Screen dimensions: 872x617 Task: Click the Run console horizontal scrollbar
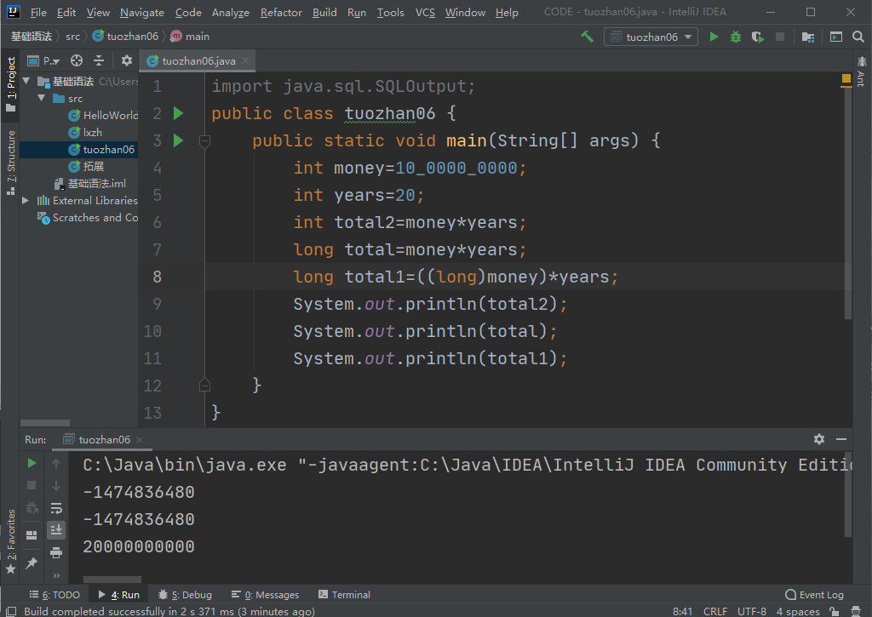click(x=112, y=580)
